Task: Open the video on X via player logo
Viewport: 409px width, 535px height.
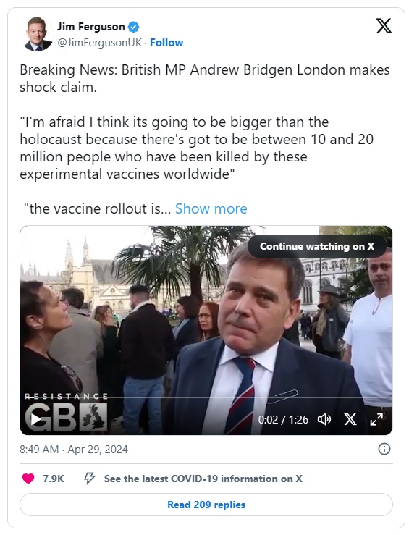Action: [350, 419]
